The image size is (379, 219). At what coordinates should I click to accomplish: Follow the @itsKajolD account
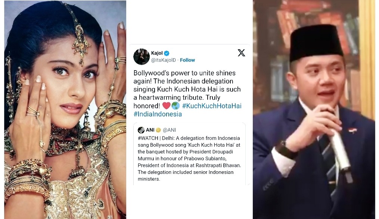(x=187, y=60)
